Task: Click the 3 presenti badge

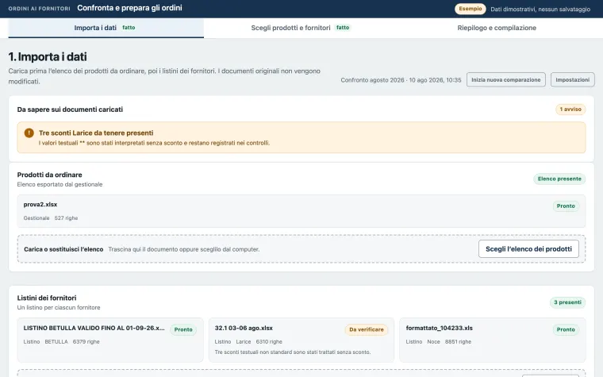Action: tap(567, 302)
